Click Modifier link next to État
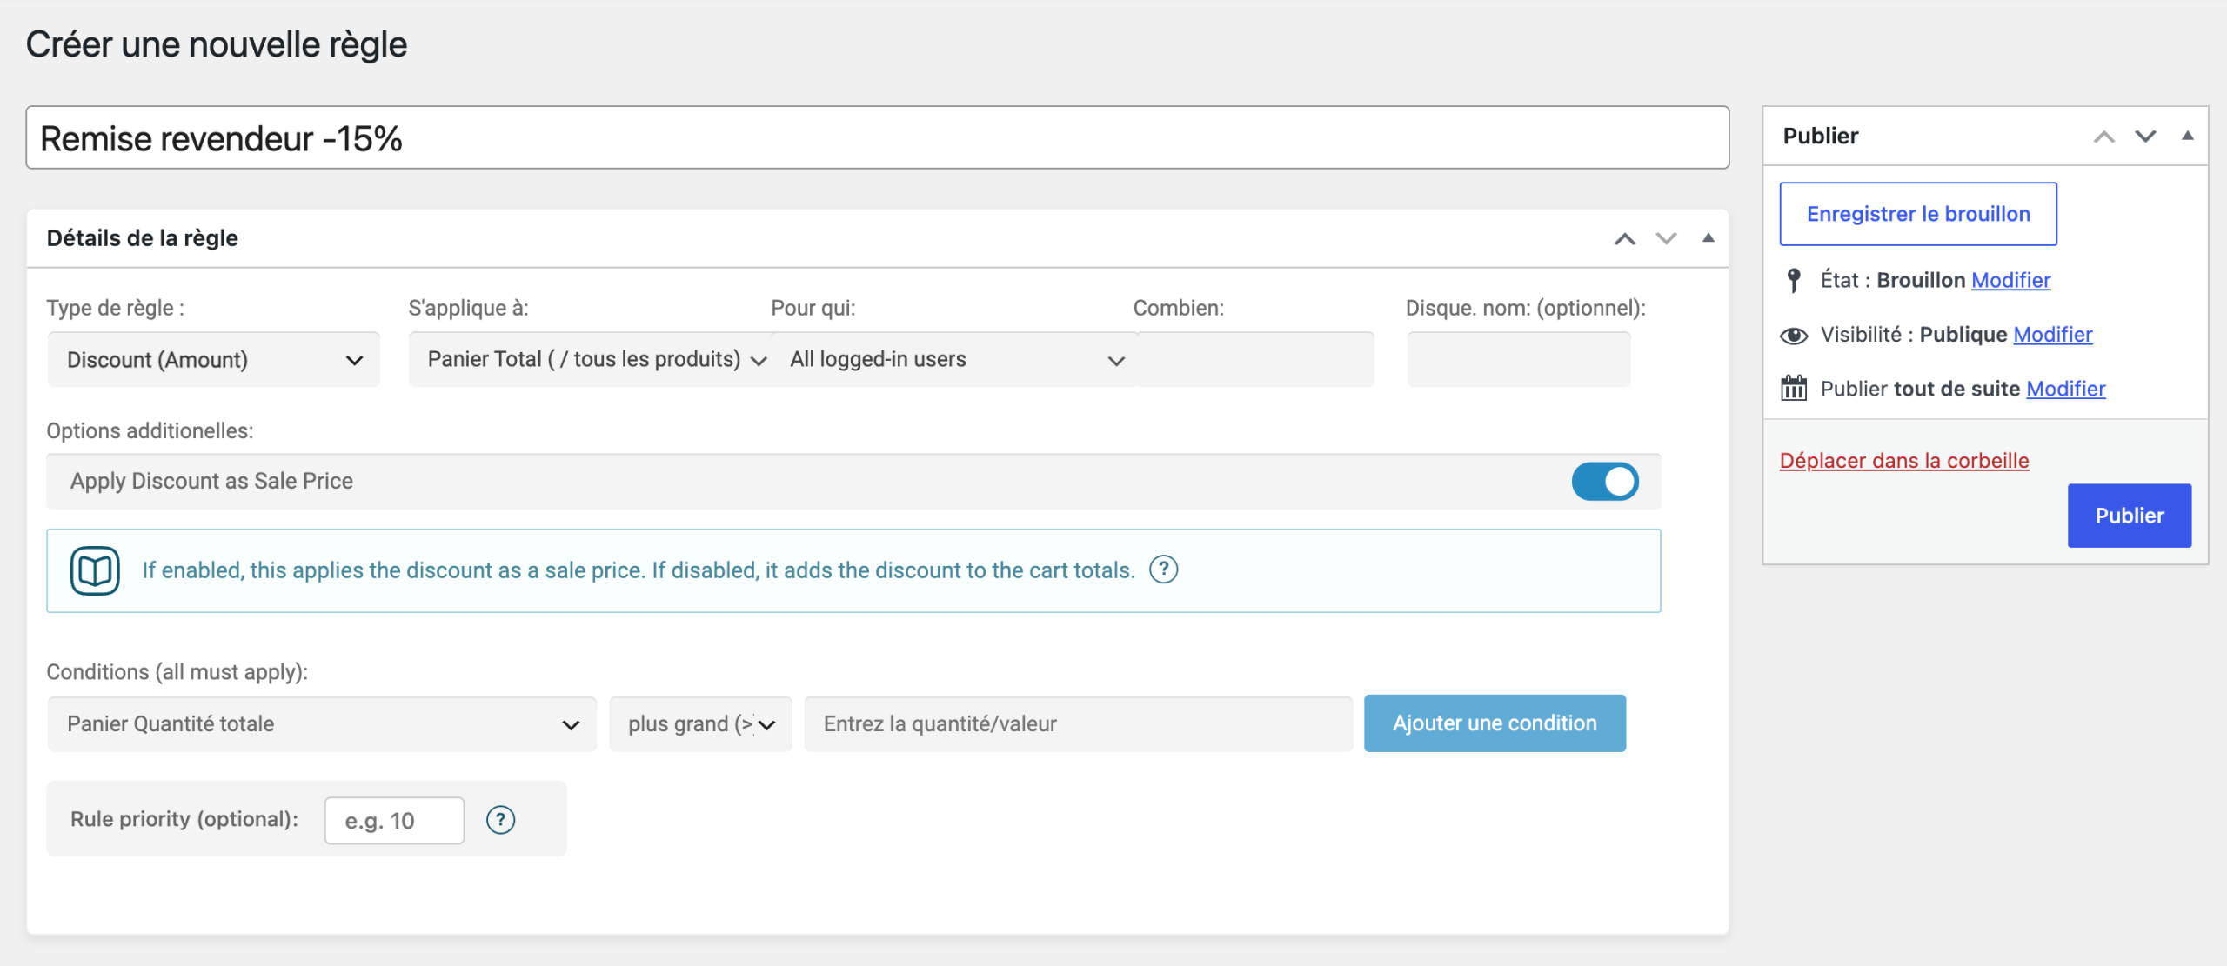 pos(2010,280)
